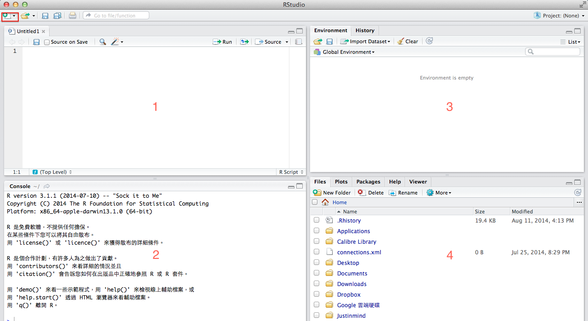Open the Justinmind folder link
The image size is (588, 321).
point(351,315)
